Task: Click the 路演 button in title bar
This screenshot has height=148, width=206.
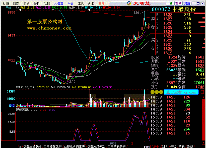Action: 187,3
